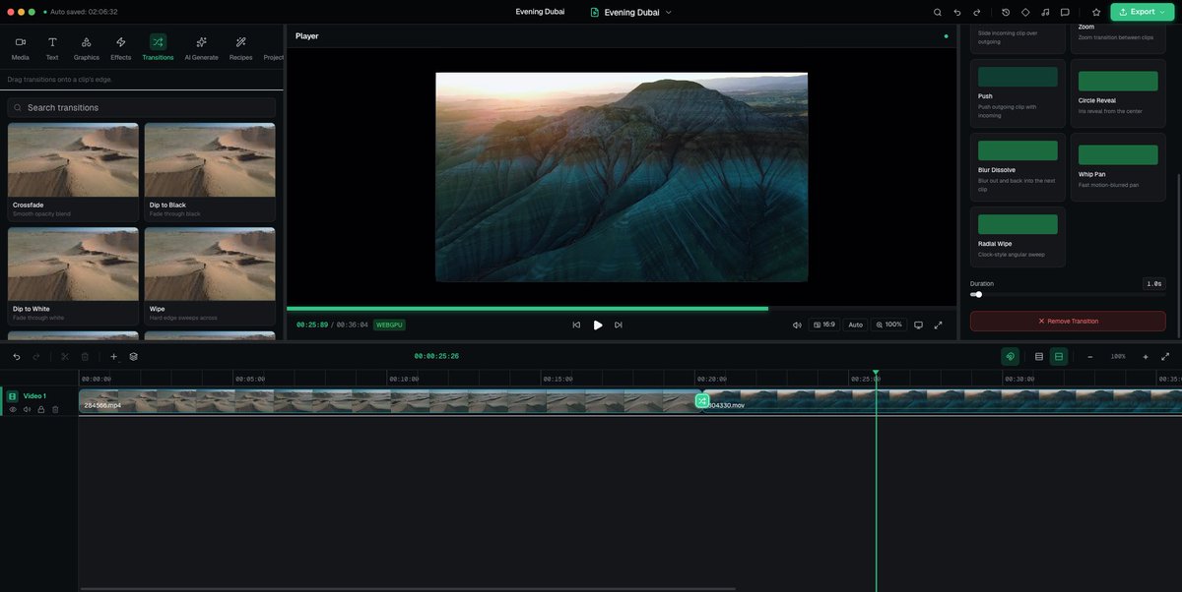
Task: Open the comments speech bubble icon
Action: [1065, 12]
